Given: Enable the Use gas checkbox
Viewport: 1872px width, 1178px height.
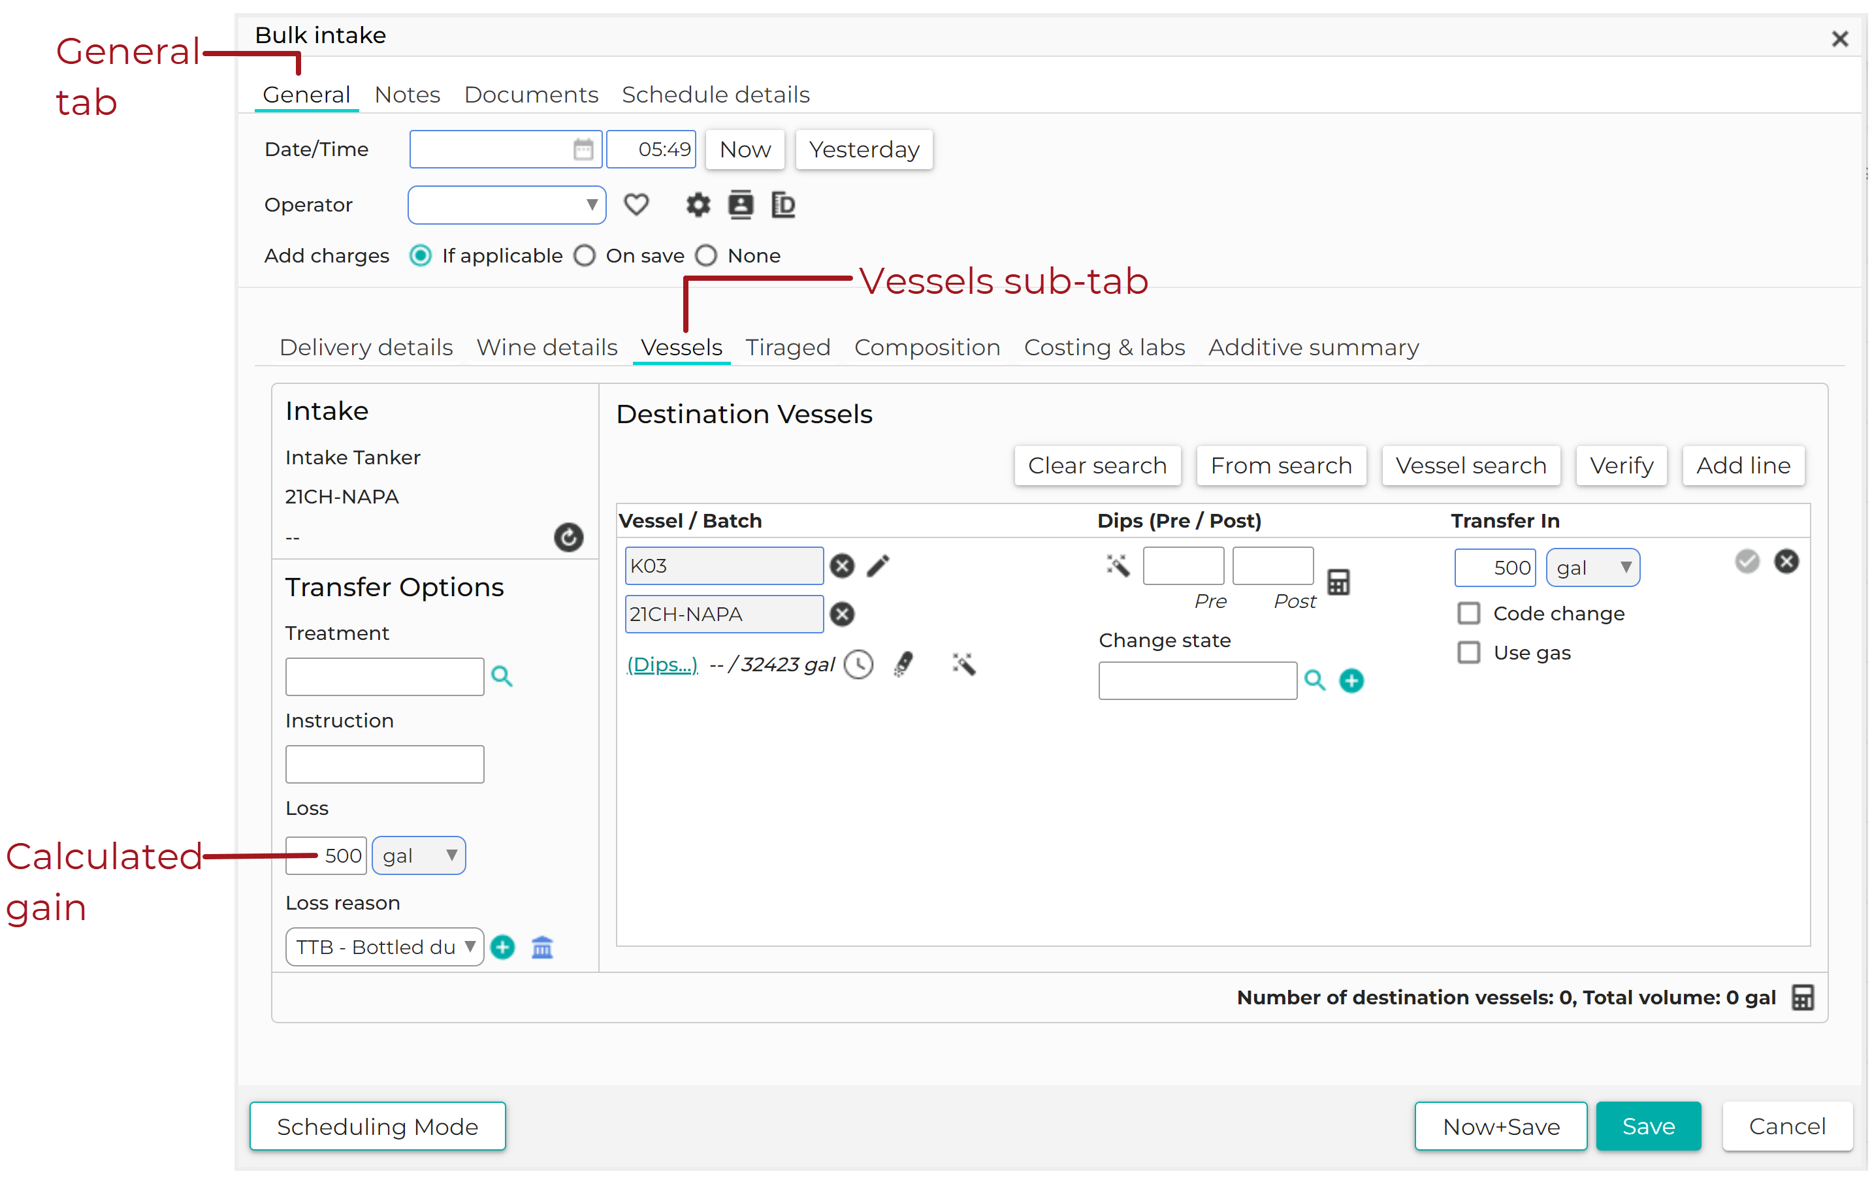Looking at the screenshot, I should point(1468,652).
